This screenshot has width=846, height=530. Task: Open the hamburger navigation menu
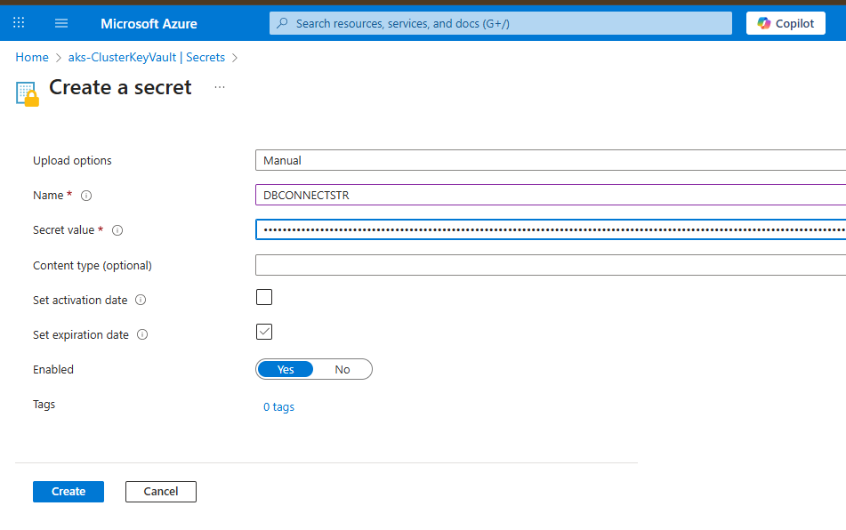[x=60, y=22]
